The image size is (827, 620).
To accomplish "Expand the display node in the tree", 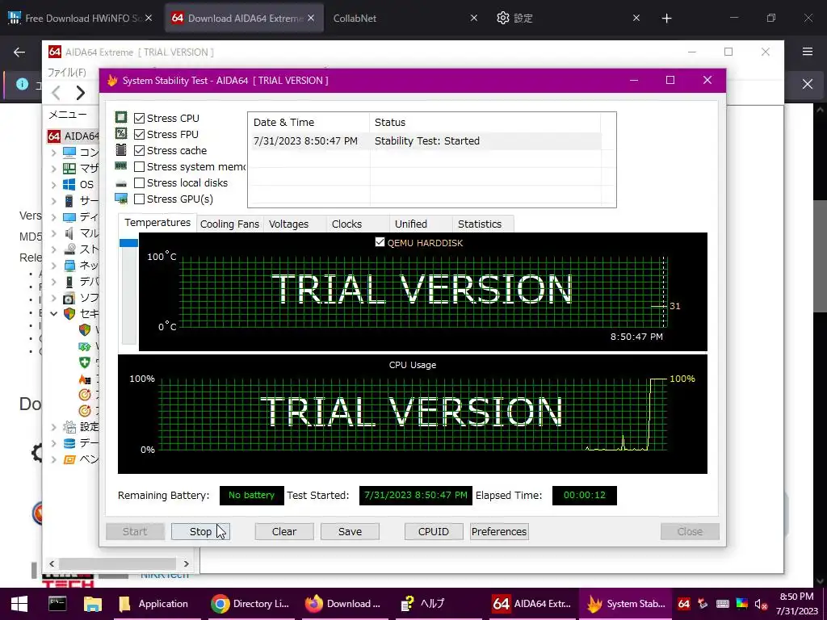I will [53, 216].
